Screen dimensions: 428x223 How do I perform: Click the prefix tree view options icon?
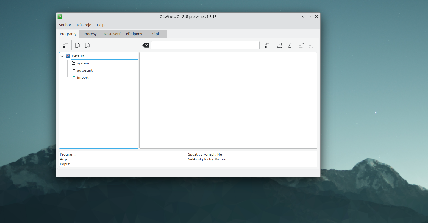[65, 45]
